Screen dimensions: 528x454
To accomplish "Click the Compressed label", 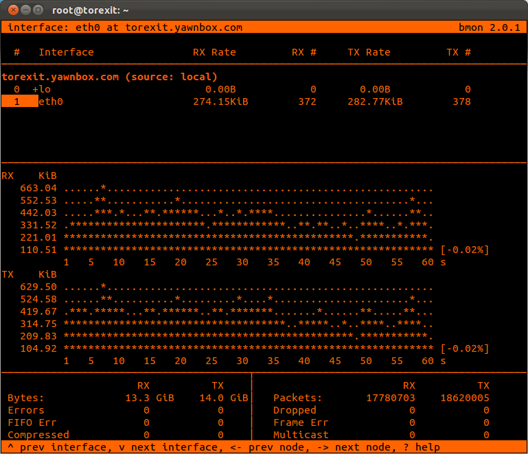I will [38, 435].
